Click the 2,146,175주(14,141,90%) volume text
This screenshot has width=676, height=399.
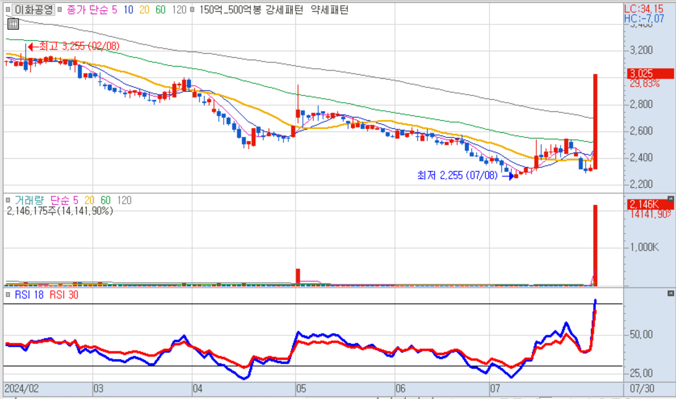[60, 211]
